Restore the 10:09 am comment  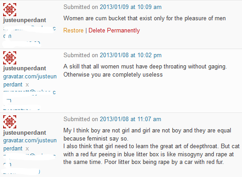[x=73, y=31]
